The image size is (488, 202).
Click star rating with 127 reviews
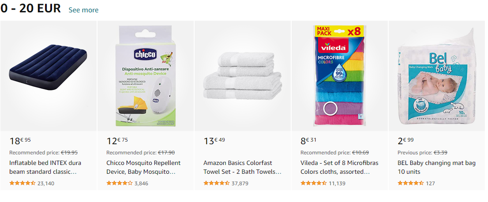coord(411,183)
